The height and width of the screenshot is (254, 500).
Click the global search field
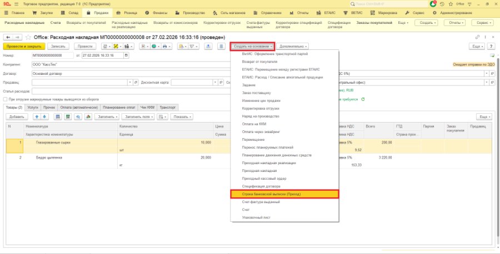pyautogui.click(x=389, y=4)
